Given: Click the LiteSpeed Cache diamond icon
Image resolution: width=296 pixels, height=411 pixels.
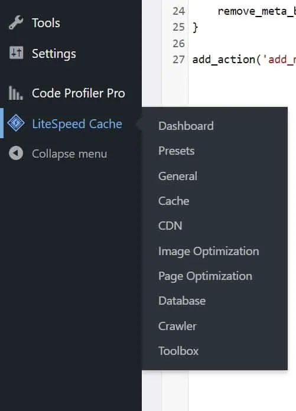Looking at the screenshot, I should [x=16, y=123].
